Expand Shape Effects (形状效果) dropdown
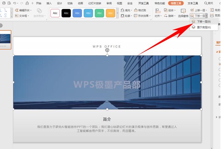 (x=150, y=16)
